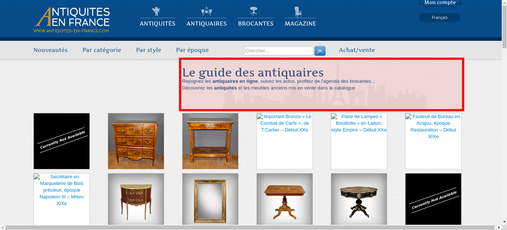Click the scroll down arrow on vertical scrollbar

click(504, 222)
